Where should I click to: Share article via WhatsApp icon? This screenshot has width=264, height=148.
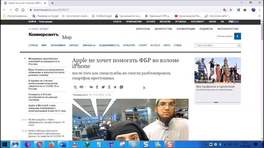pos(121,87)
